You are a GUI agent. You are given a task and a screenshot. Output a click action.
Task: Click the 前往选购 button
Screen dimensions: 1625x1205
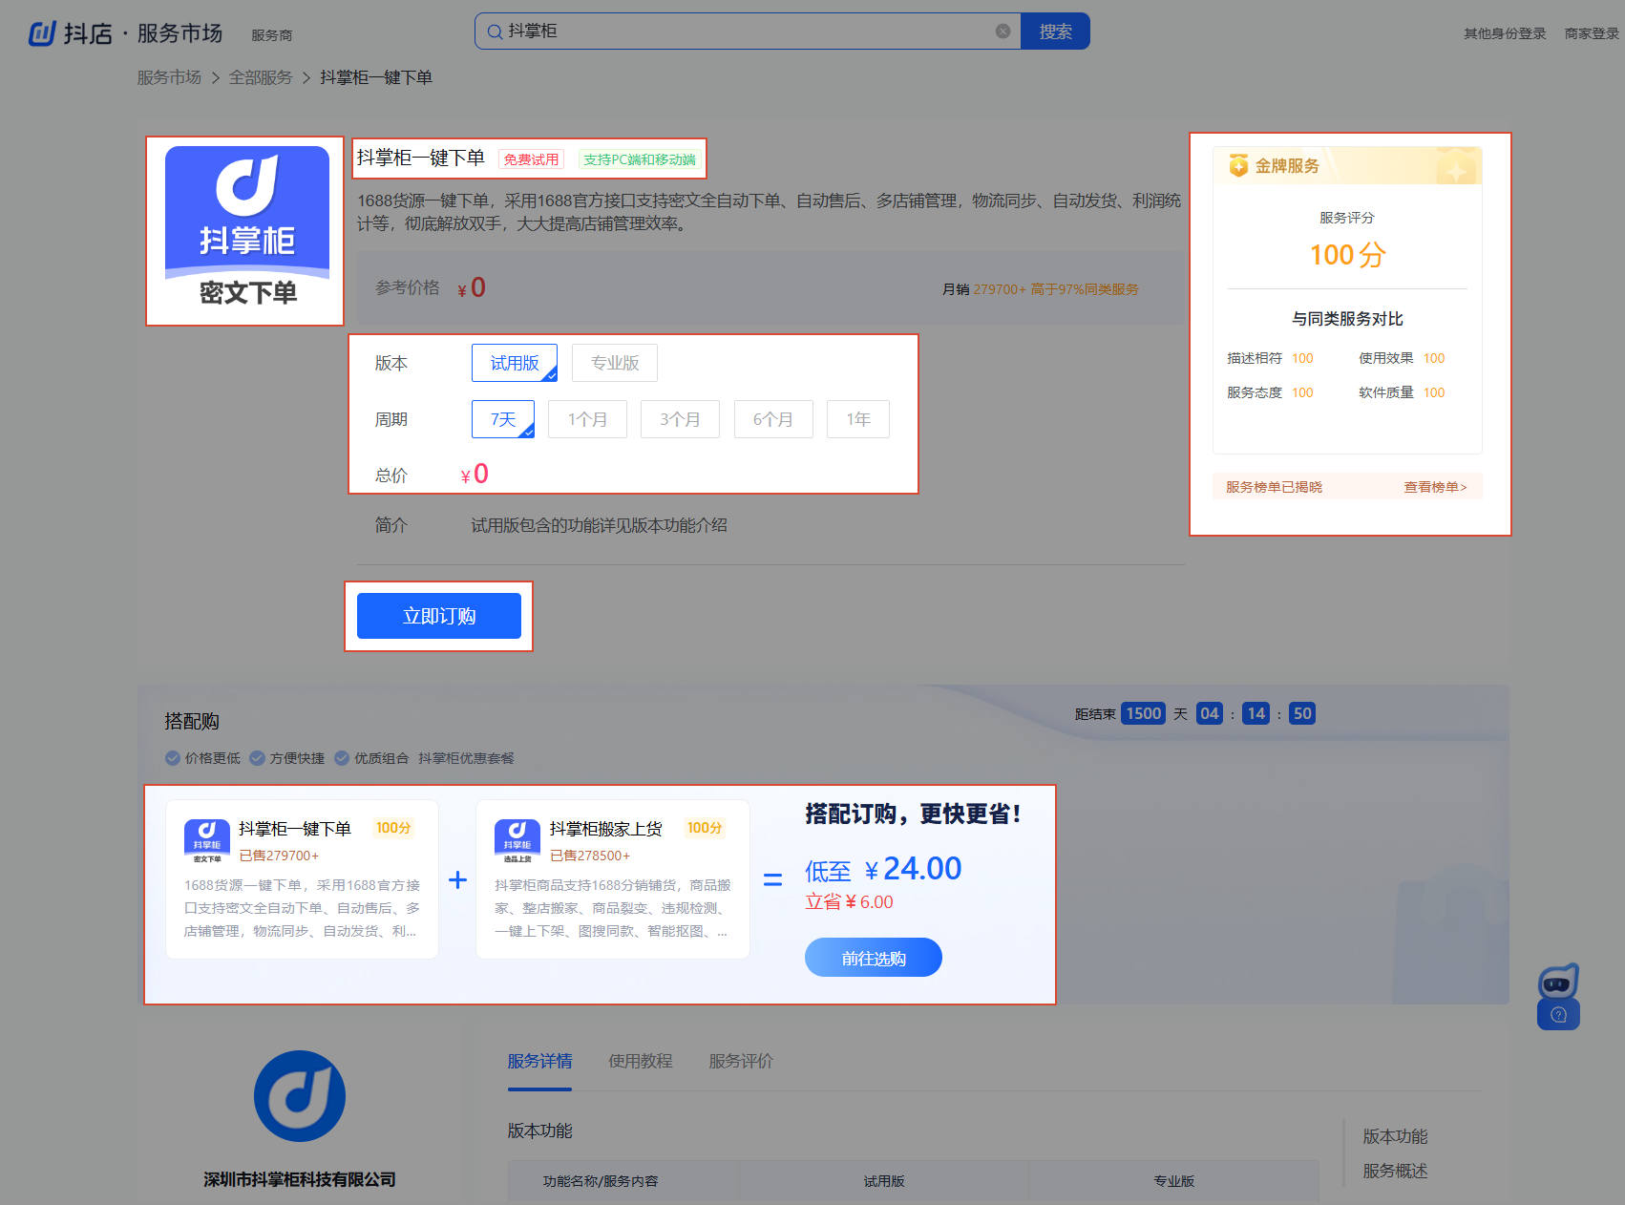[x=874, y=958]
